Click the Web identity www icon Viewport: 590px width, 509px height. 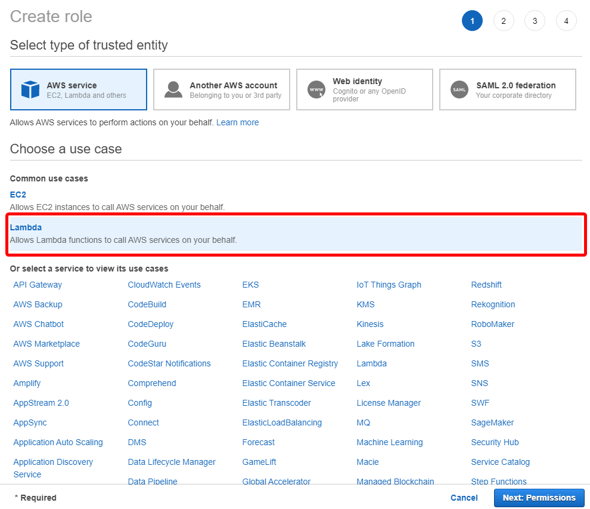point(316,90)
